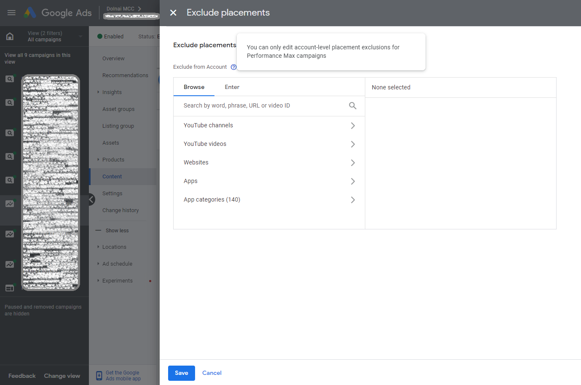The image size is (581, 385).
Task: Select a performance chart icon in the collapsed sidebar
Action: (x=11, y=204)
